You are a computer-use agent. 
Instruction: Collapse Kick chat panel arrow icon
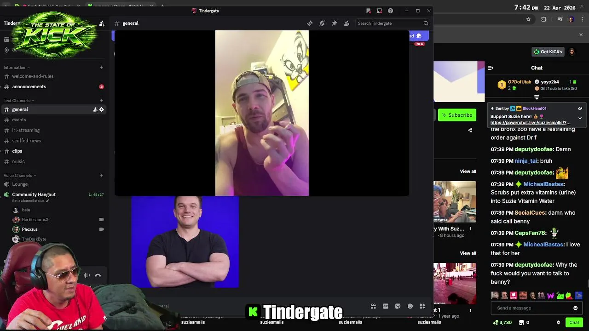pos(491,68)
